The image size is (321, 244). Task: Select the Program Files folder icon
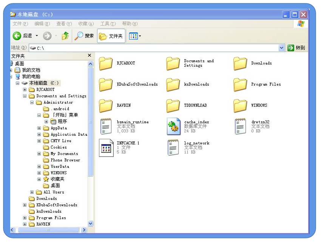coord(240,84)
